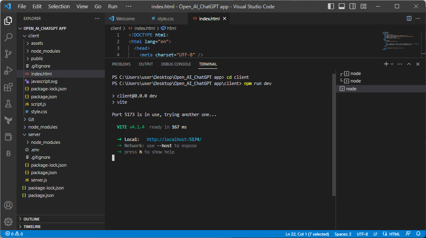The image size is (426, 238).
Task: Collapse the OPEN_AI_CHATGPT APP root folder
Action: click(x=61, y=28)
